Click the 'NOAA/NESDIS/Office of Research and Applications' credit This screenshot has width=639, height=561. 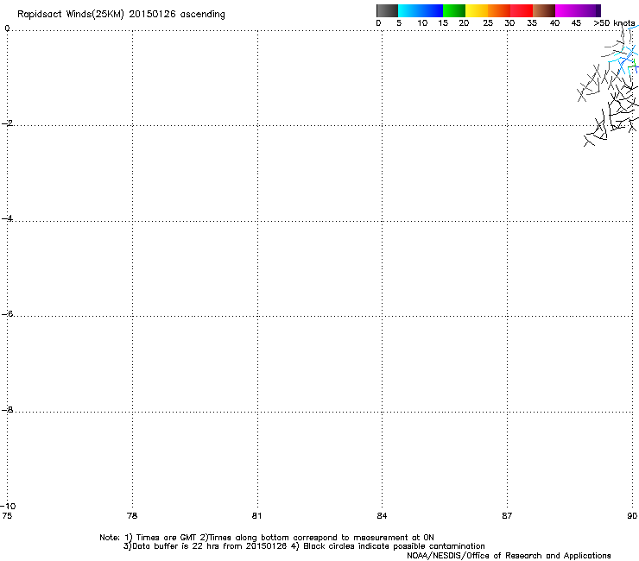509,556
